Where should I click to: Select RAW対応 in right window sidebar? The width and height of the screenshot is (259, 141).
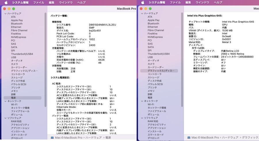click(x=153, y=121)
